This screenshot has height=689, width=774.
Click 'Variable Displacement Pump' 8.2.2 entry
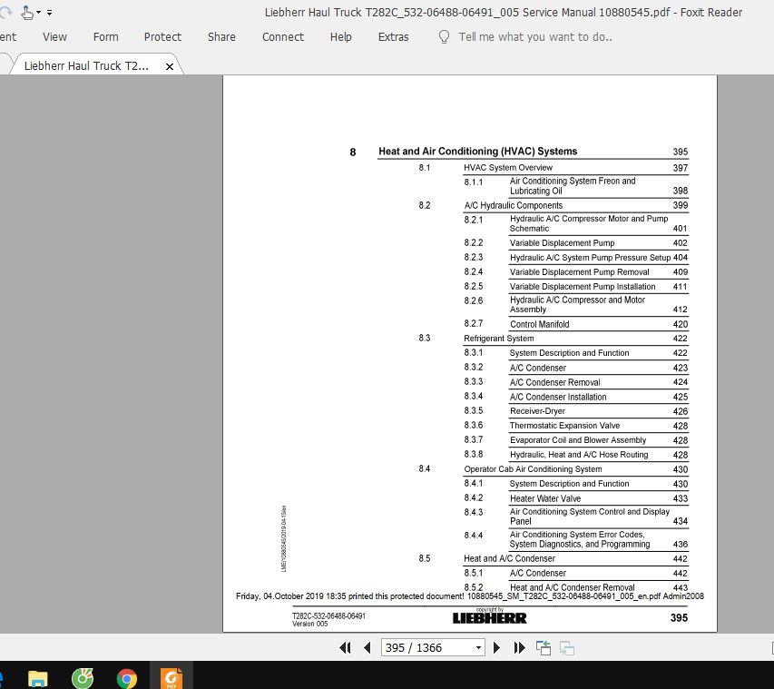coord(562,242)
